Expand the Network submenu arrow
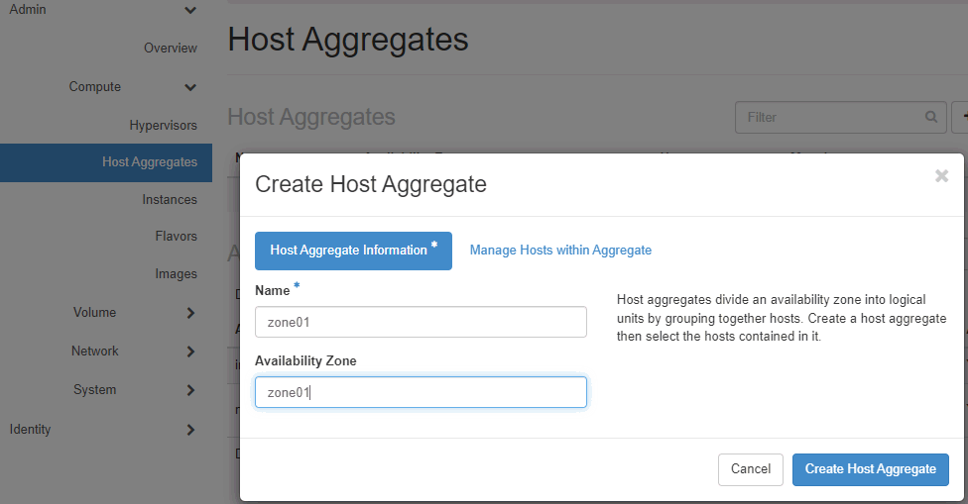This screenshot has height=504, width=968. [x=190, y=352]
